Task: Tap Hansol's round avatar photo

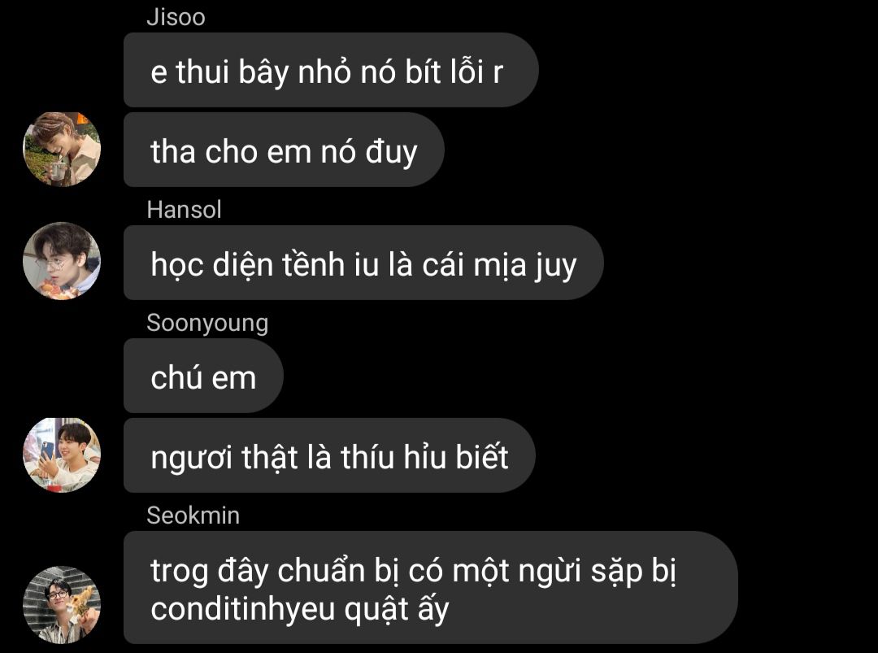Action: point(62,261)
